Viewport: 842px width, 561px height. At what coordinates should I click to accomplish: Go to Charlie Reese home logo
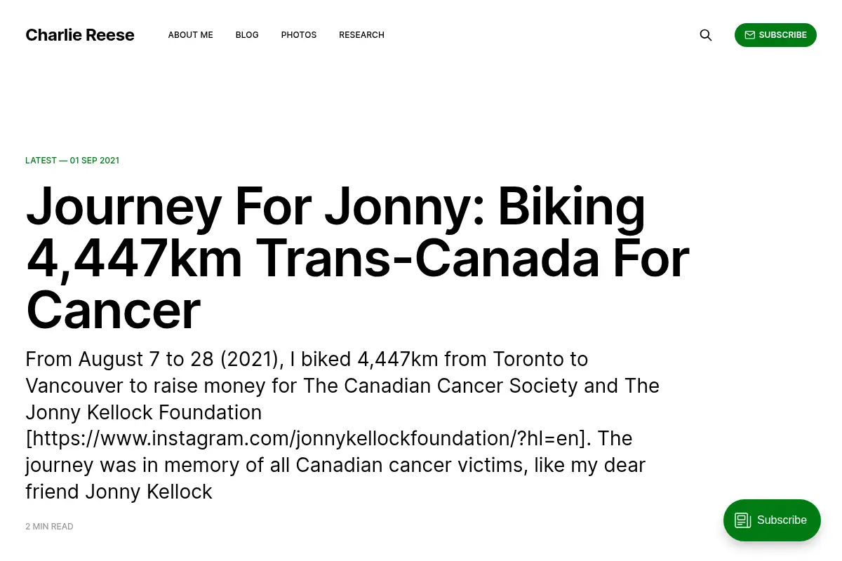point(80,35)
